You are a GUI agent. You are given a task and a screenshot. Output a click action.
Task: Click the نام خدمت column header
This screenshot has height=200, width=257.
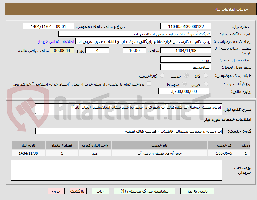160,145
